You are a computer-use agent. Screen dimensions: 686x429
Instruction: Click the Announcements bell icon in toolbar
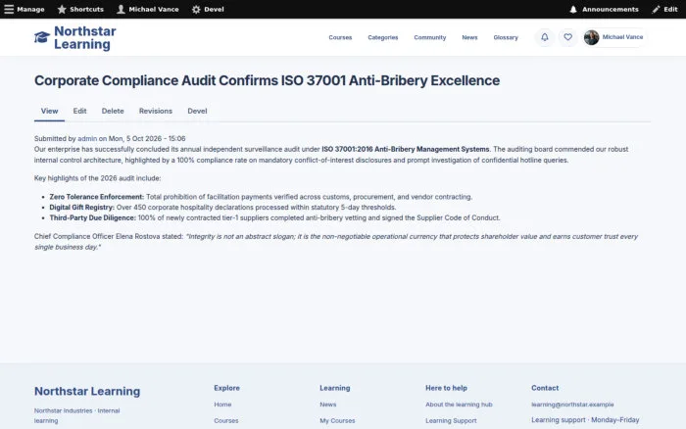coord(573,9)
